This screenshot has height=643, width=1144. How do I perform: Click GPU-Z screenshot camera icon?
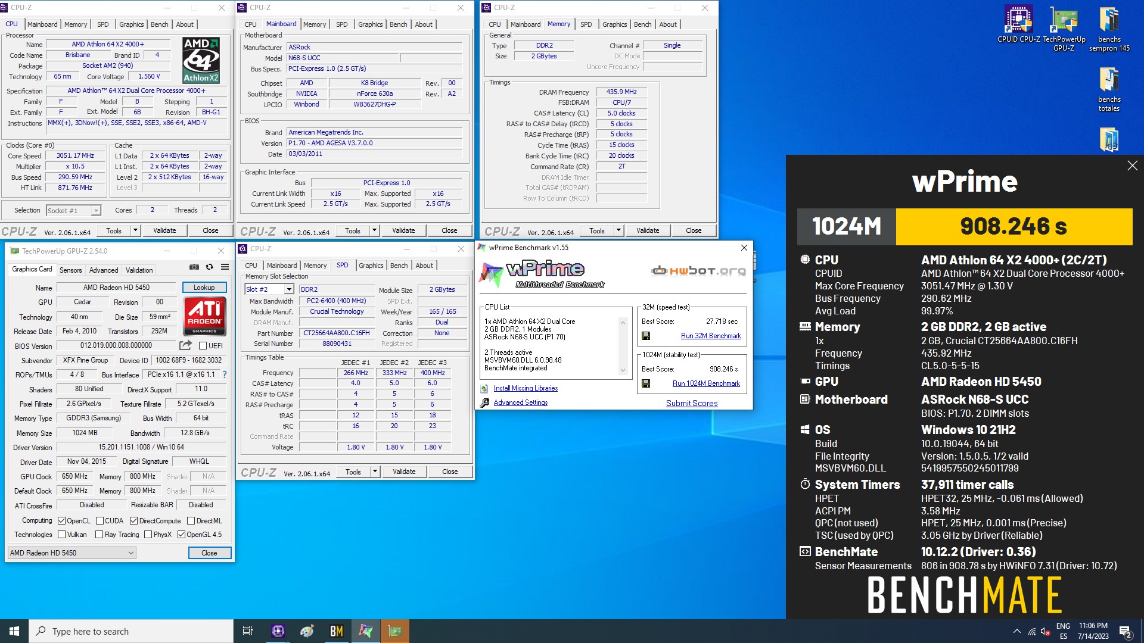click(x=194, y=267)
